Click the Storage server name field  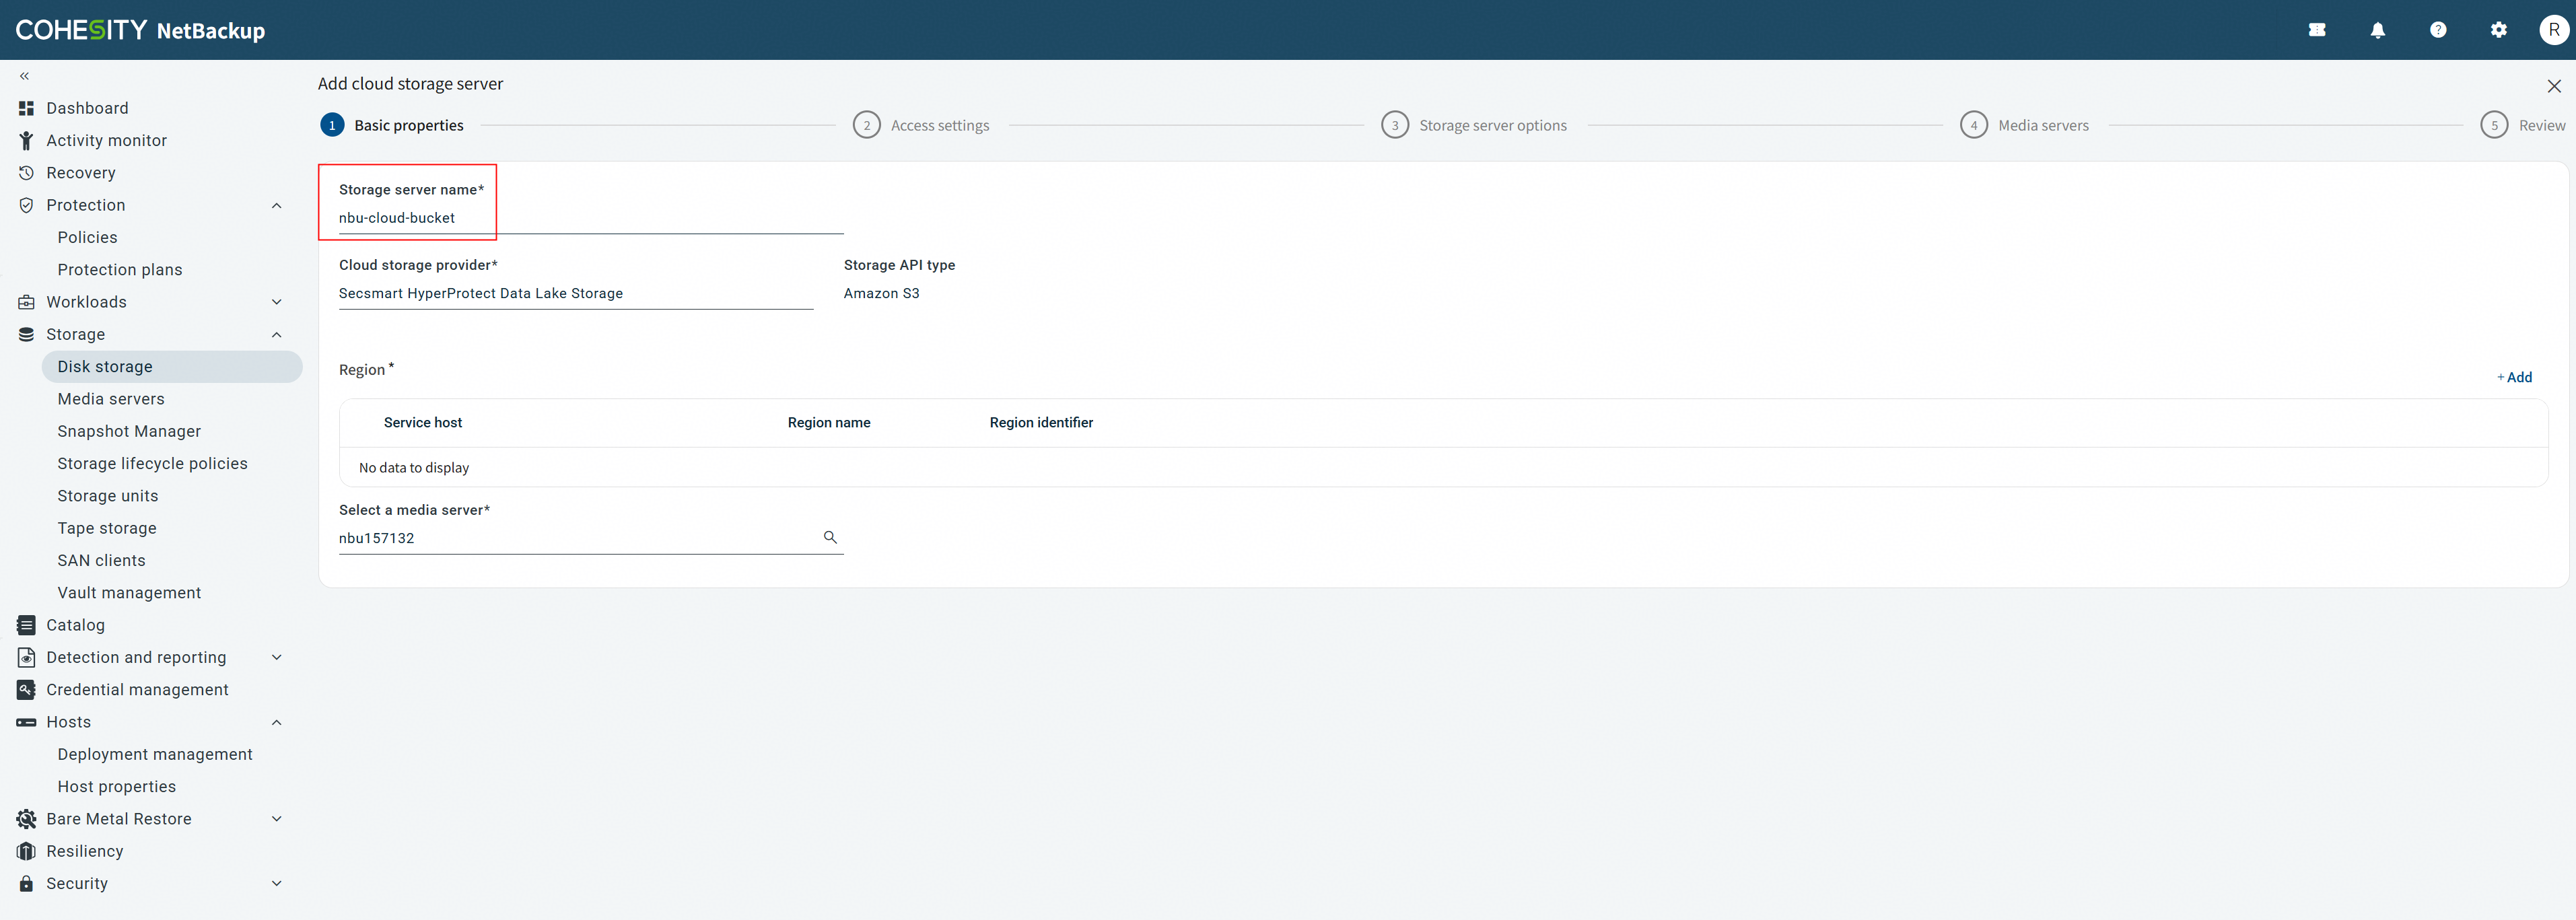[x=591, y=218]
